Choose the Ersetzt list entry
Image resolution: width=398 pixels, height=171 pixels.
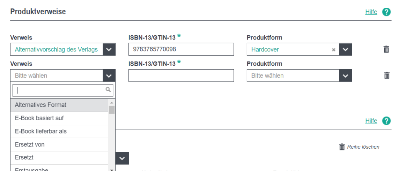(24, 158)
